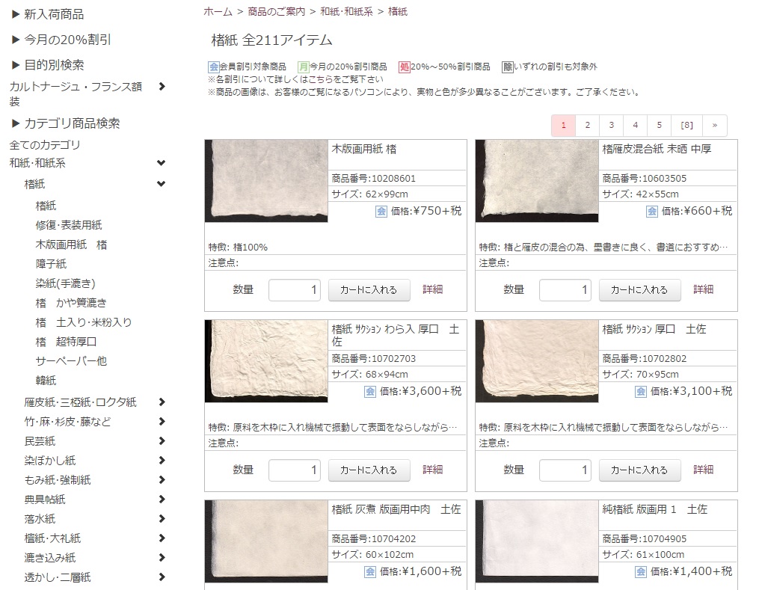Viewport: 765px width, 590px height.
Task: Select 木版画用紙 楮 in sidebar
Action: click(x=71, y=245)
